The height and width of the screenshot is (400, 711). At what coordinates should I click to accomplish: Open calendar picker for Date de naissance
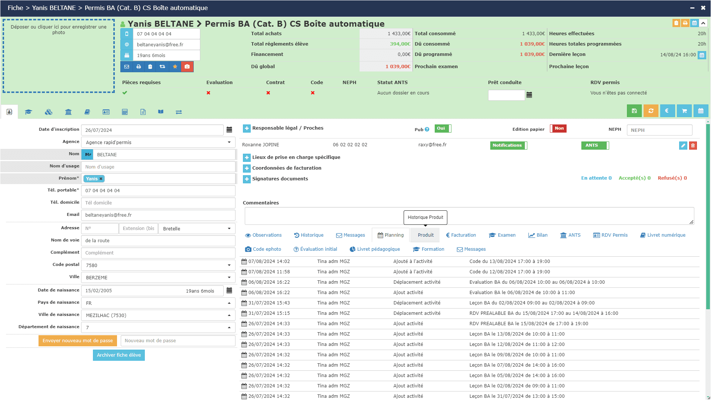229,291
